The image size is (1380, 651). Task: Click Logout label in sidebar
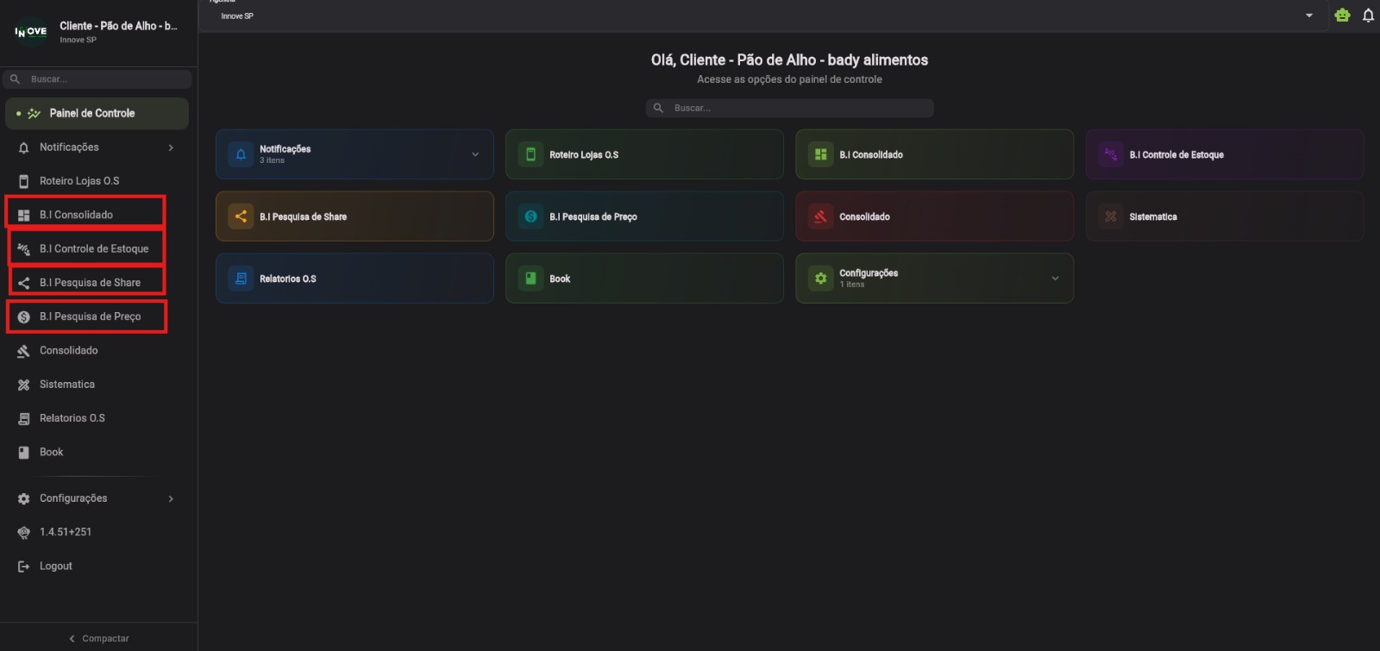(x=56, y=566)
